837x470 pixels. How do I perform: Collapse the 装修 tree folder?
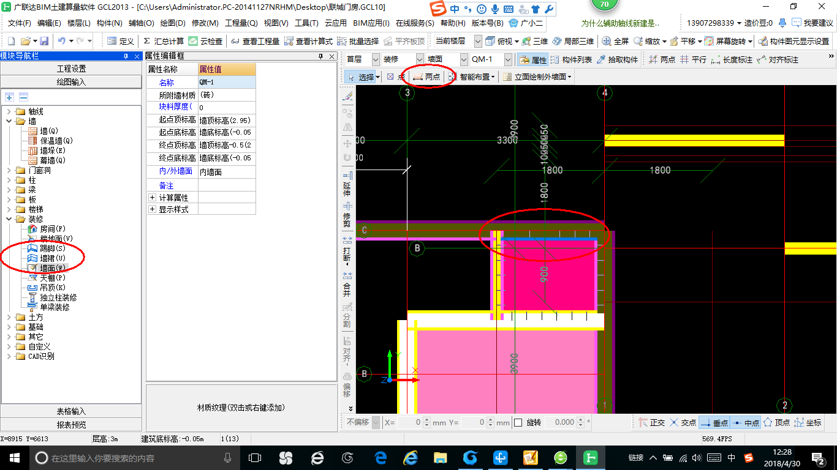coord(9,219)
